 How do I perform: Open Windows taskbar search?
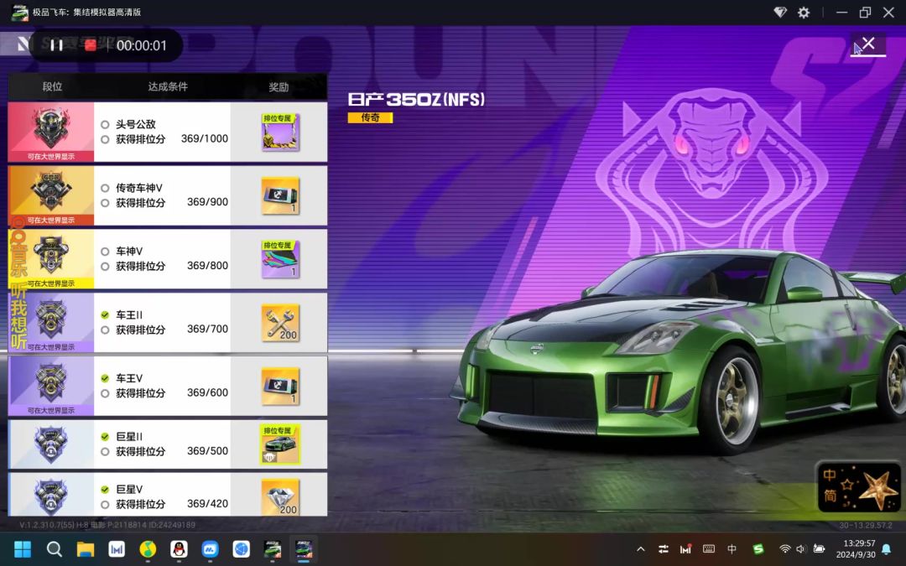[54, 548]
